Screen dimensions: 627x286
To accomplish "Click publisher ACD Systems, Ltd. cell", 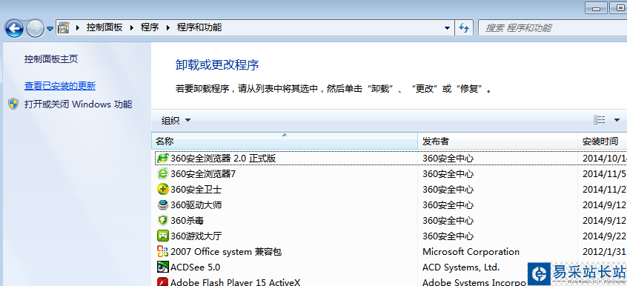I will [x=461, y=267].
